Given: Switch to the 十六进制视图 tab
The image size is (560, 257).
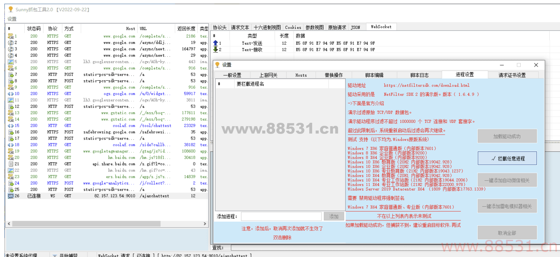Looking at the screenshot, I should 267,27.
